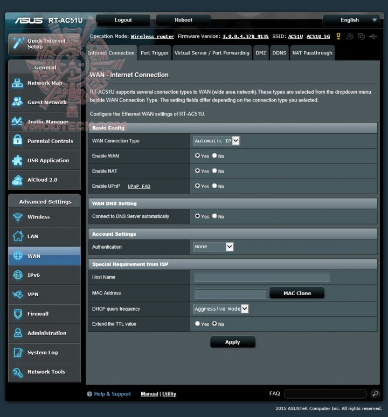The width and height of the screenshot is (388, 417).
Task: Click the USB status icon in header
Action: tap(373, 37)
